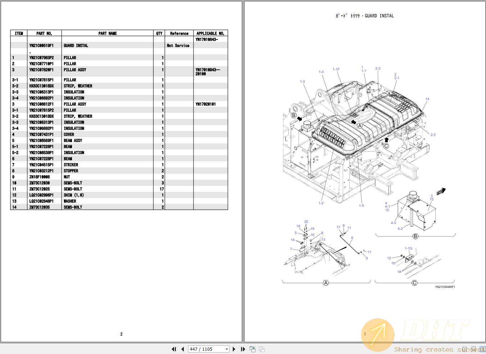The height and width of the screenshot is (354, 486).
Task: Click callout 1-1F in the diagram
Action: tap(336, 69)
